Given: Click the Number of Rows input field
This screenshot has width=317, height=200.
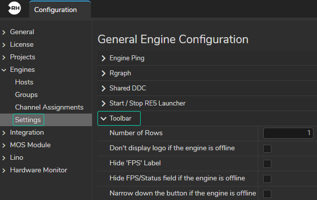Looking at the screenshot, I should click(288, 133).
